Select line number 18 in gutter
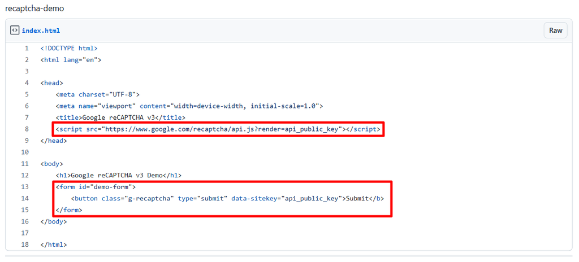The width and height of the screenshot is (579, 262). [25, 244]
